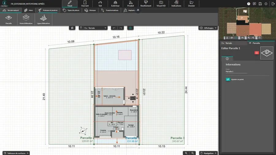The height and width of the screenshot is (155, 276).
Task: Switch to the Murs tab
Action: pyautogui.click(x=29, y=10)
